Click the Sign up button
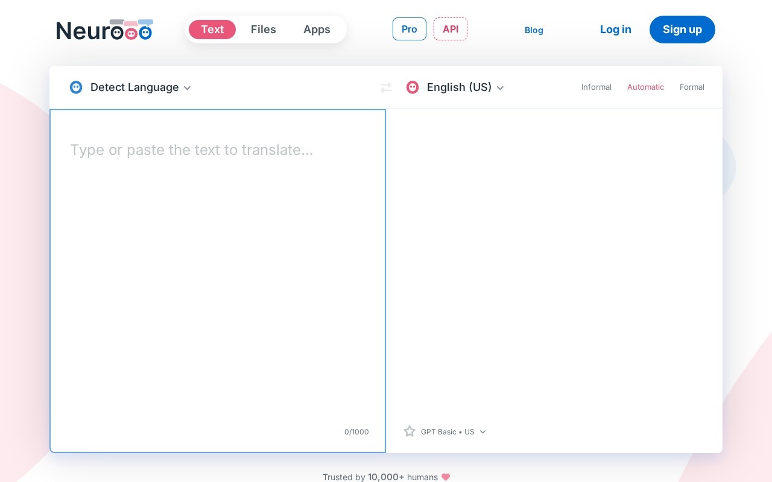 click(x=682, y=30)
